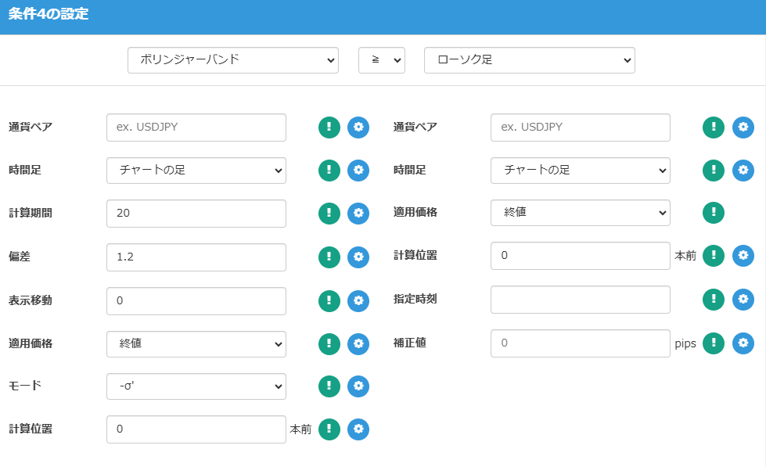Click the empty 指定時刻 input field
The width and height of the screenshot is (766, 467).
580,300
